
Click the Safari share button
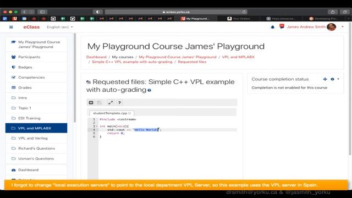[333, 12]
